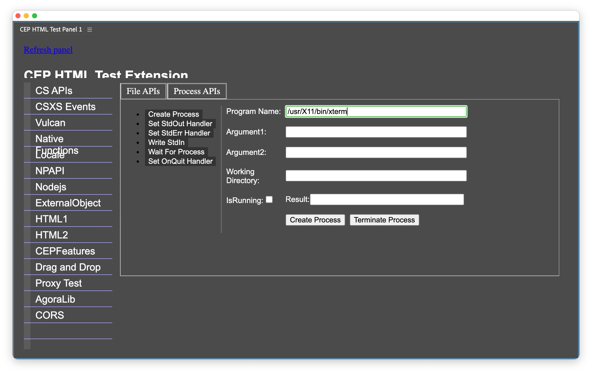Click the Refresh panel link
This screenshot has width=592, height=374.
pyautogui.click(x=48, y=50)
